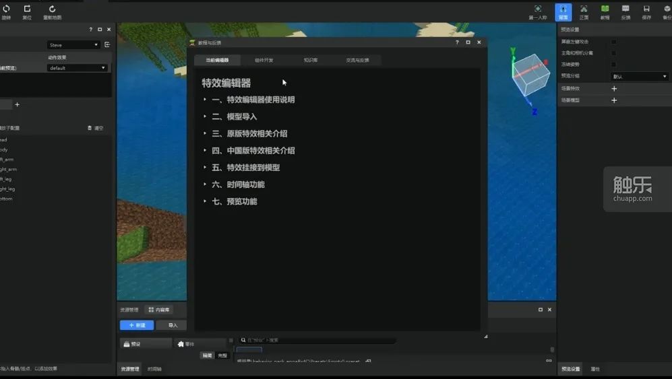Select the 正面 front view icon
The height and width of the screenshot is (379, 672).
(584, 9)
